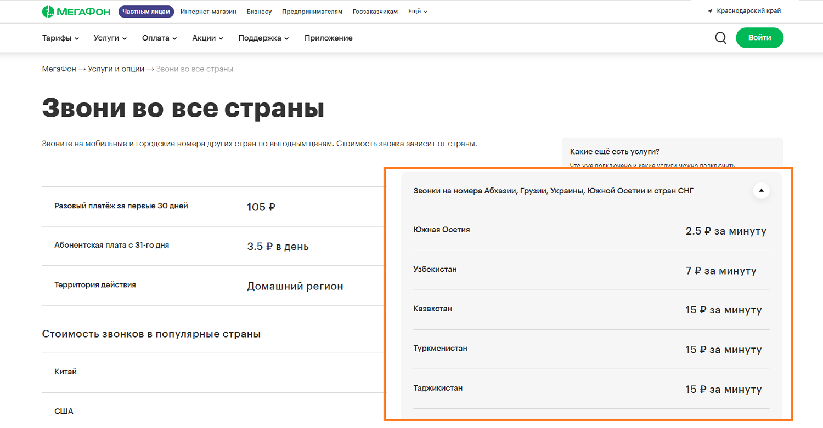Viewport: 823px width, 428px height.
Task: Open the Бизнесу section
Action: pos(260,12)
